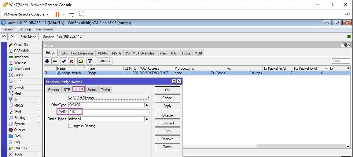Image resolution: width=353 pixels, height=157 pixels.
Task: Open WireGuard from sidebar
Action: tap(22, 69)
